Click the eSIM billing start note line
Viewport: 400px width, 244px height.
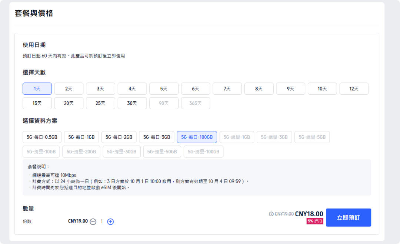[81, 187]
